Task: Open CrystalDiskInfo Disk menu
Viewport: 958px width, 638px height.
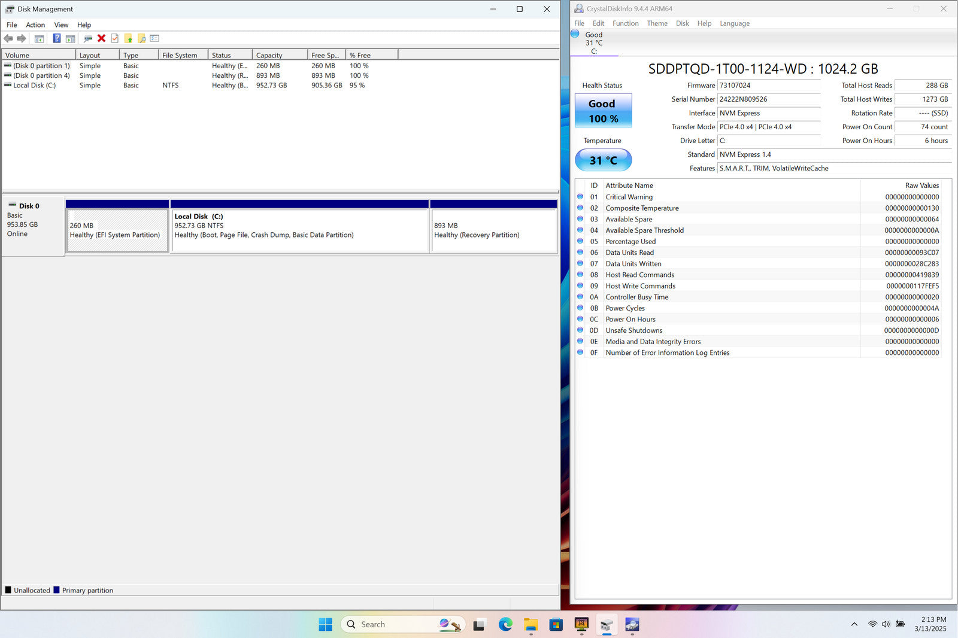Action: [x=682, y=23]
